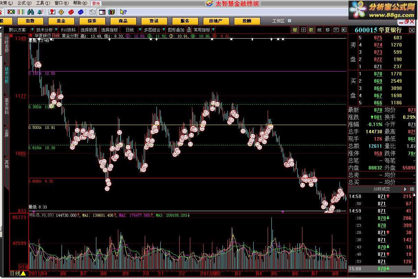Click the VOL(5,10,20) indicator label
Screen dimensions: 418x279
42,215
